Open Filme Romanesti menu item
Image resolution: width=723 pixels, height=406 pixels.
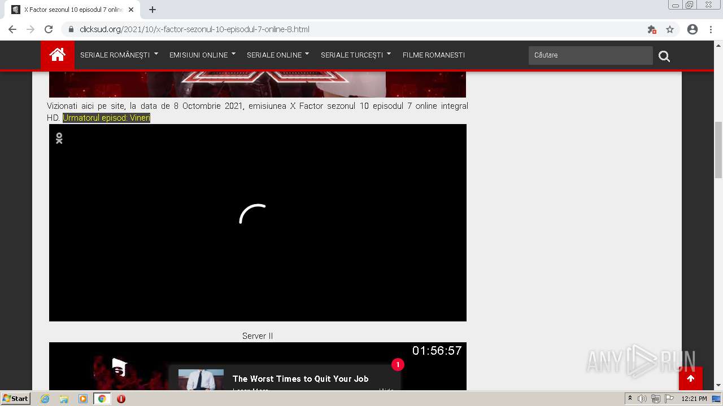click(x=434, y=55)
